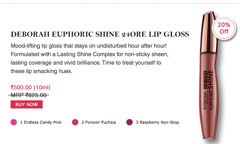The width and height of the screenshot is (240, 144).
Task: Click the "1 Endless Candy Pink" shade label
Action: (41, 123)
